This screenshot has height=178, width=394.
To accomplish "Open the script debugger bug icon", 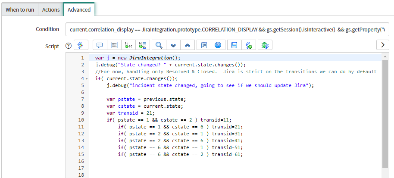I will click(x=265, y=45).
